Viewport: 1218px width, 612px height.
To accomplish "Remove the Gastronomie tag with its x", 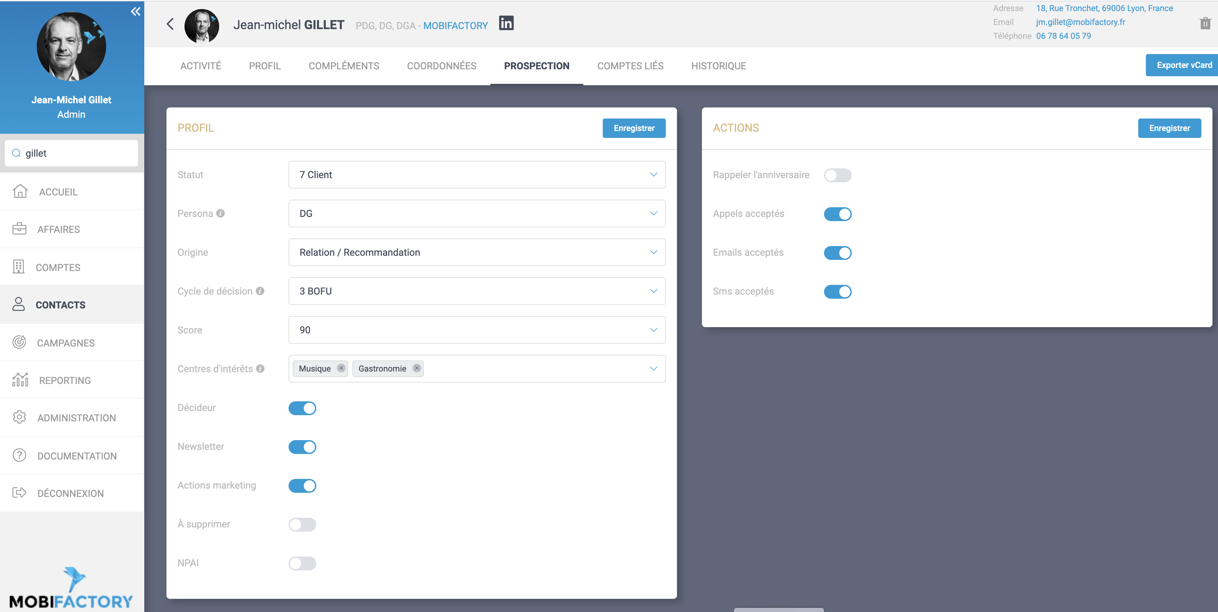I will click(417, 368).
